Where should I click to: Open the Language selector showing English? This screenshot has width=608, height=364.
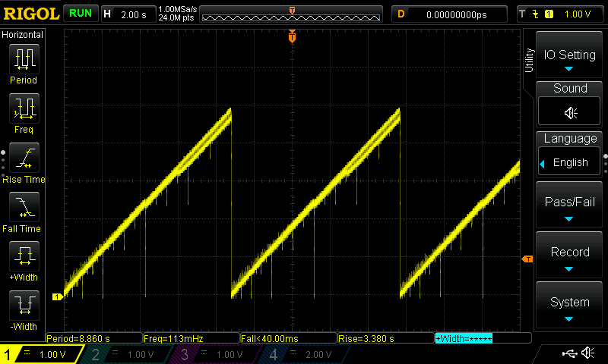click(570, 162)
